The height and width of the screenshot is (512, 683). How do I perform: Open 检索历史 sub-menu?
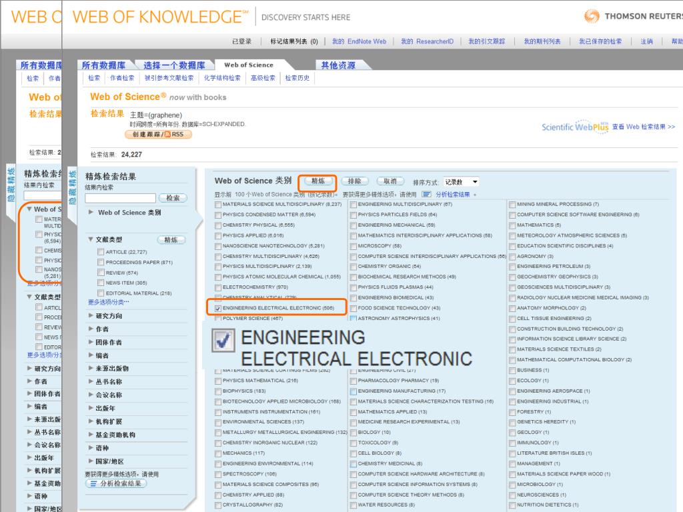[x=297, y=78]
